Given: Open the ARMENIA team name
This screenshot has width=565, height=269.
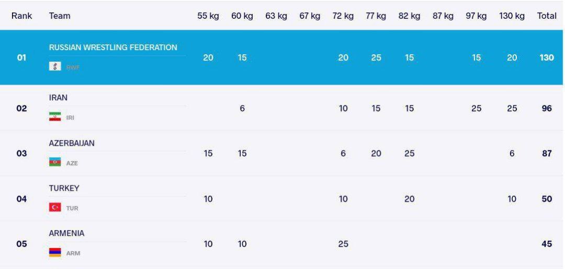Looking at the screenshot, I should pyautogui.click(x=66, y=233).
